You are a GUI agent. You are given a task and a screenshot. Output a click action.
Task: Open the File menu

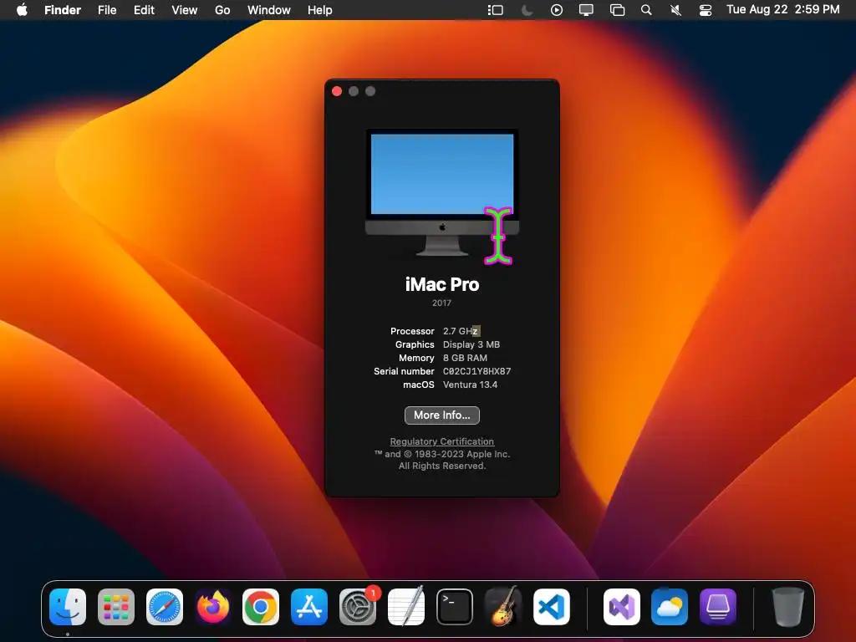[107, 10]
